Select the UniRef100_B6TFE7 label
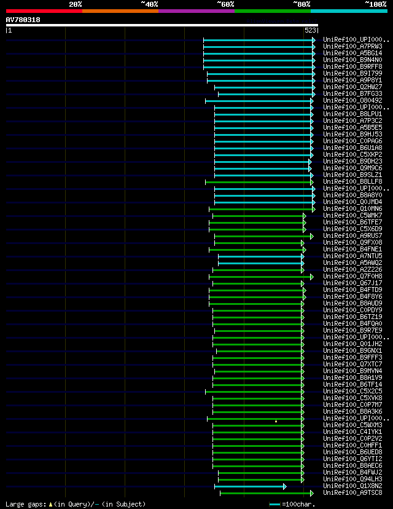Screen dimensions: 393x509 [352, 223]
